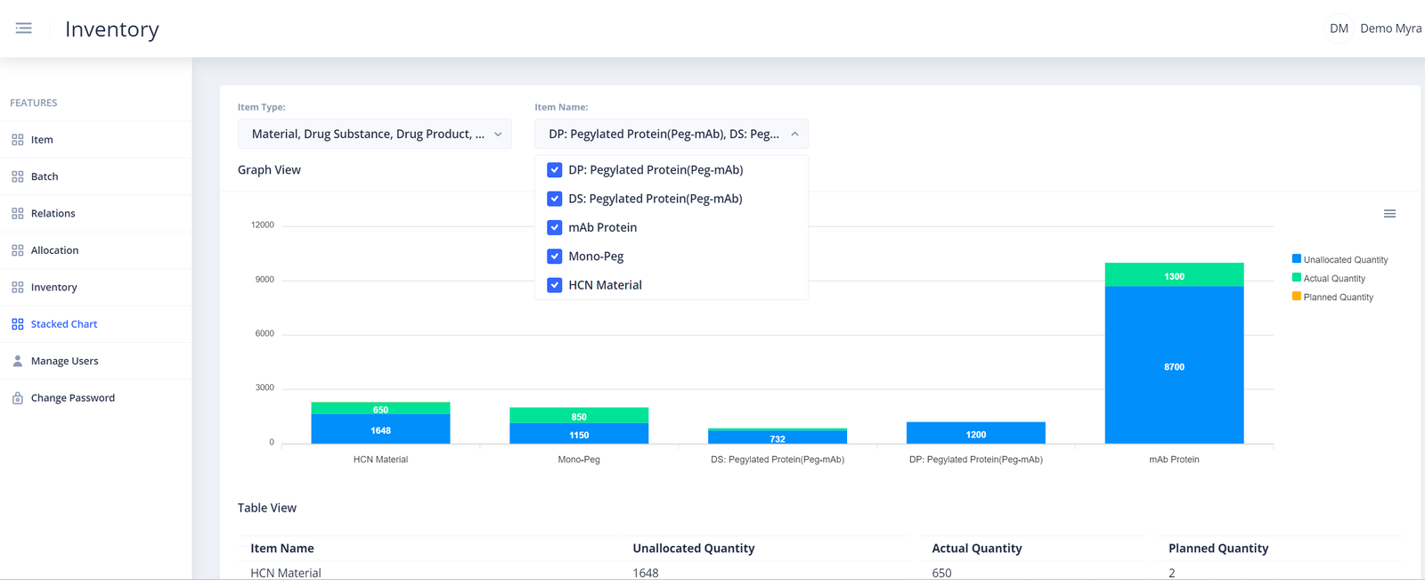Click the Inventory page title
This screenshot has width=1425, height=580.
coord(112,29)
